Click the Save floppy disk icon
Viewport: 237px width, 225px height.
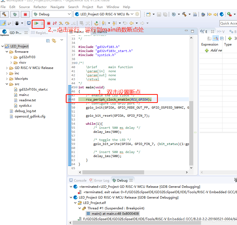pyautogui.click(x=159, y=14)
